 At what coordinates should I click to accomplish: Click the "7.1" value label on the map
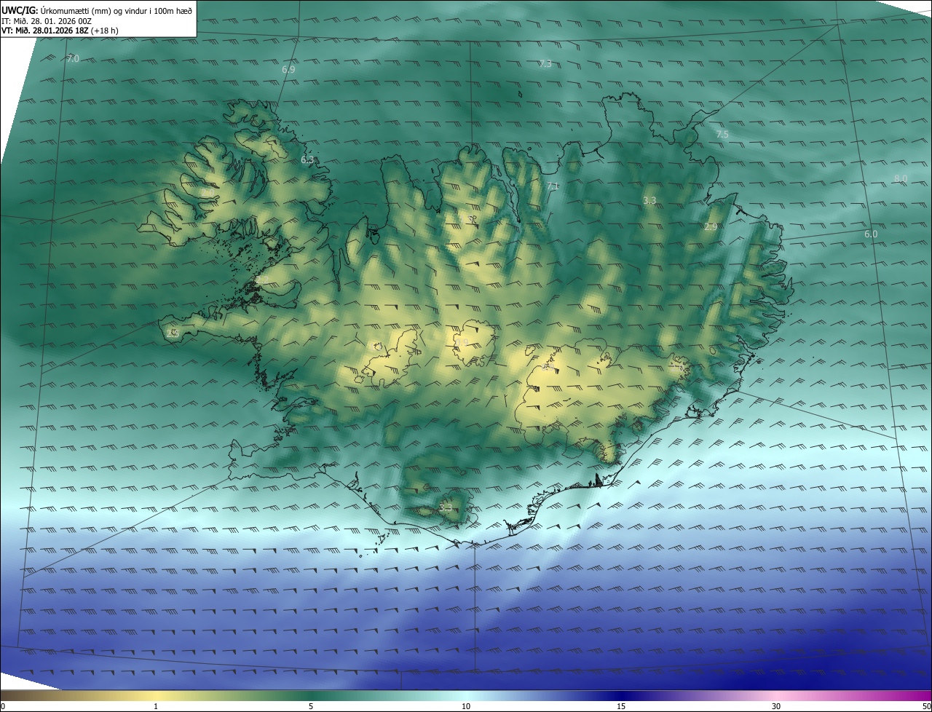pyautogui.click(x=553, y=186)
